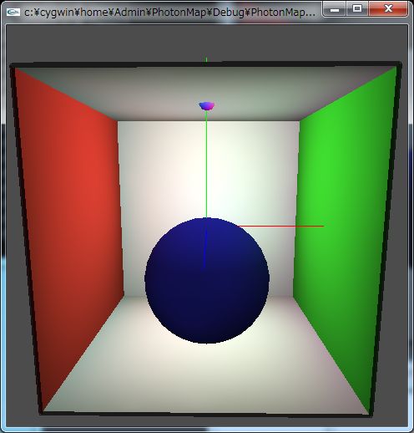Image resolution: width=414 pixels, height=433 pixels.
Task: Close the PhotonMap window
Action: point(388,9)
